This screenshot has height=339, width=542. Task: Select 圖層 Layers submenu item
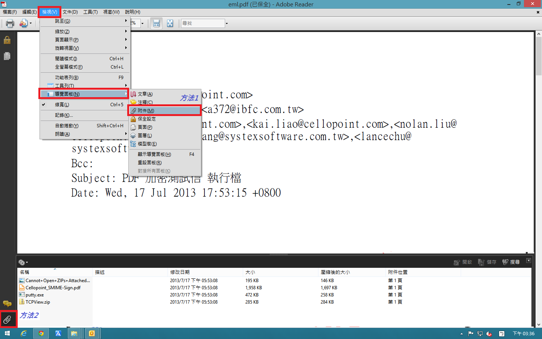(165, 136)
